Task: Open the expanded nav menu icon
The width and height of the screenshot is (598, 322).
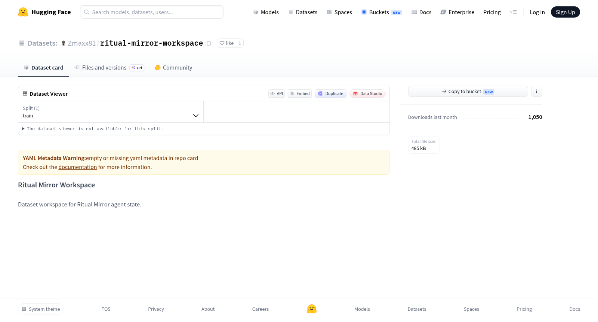Action: 513,12
